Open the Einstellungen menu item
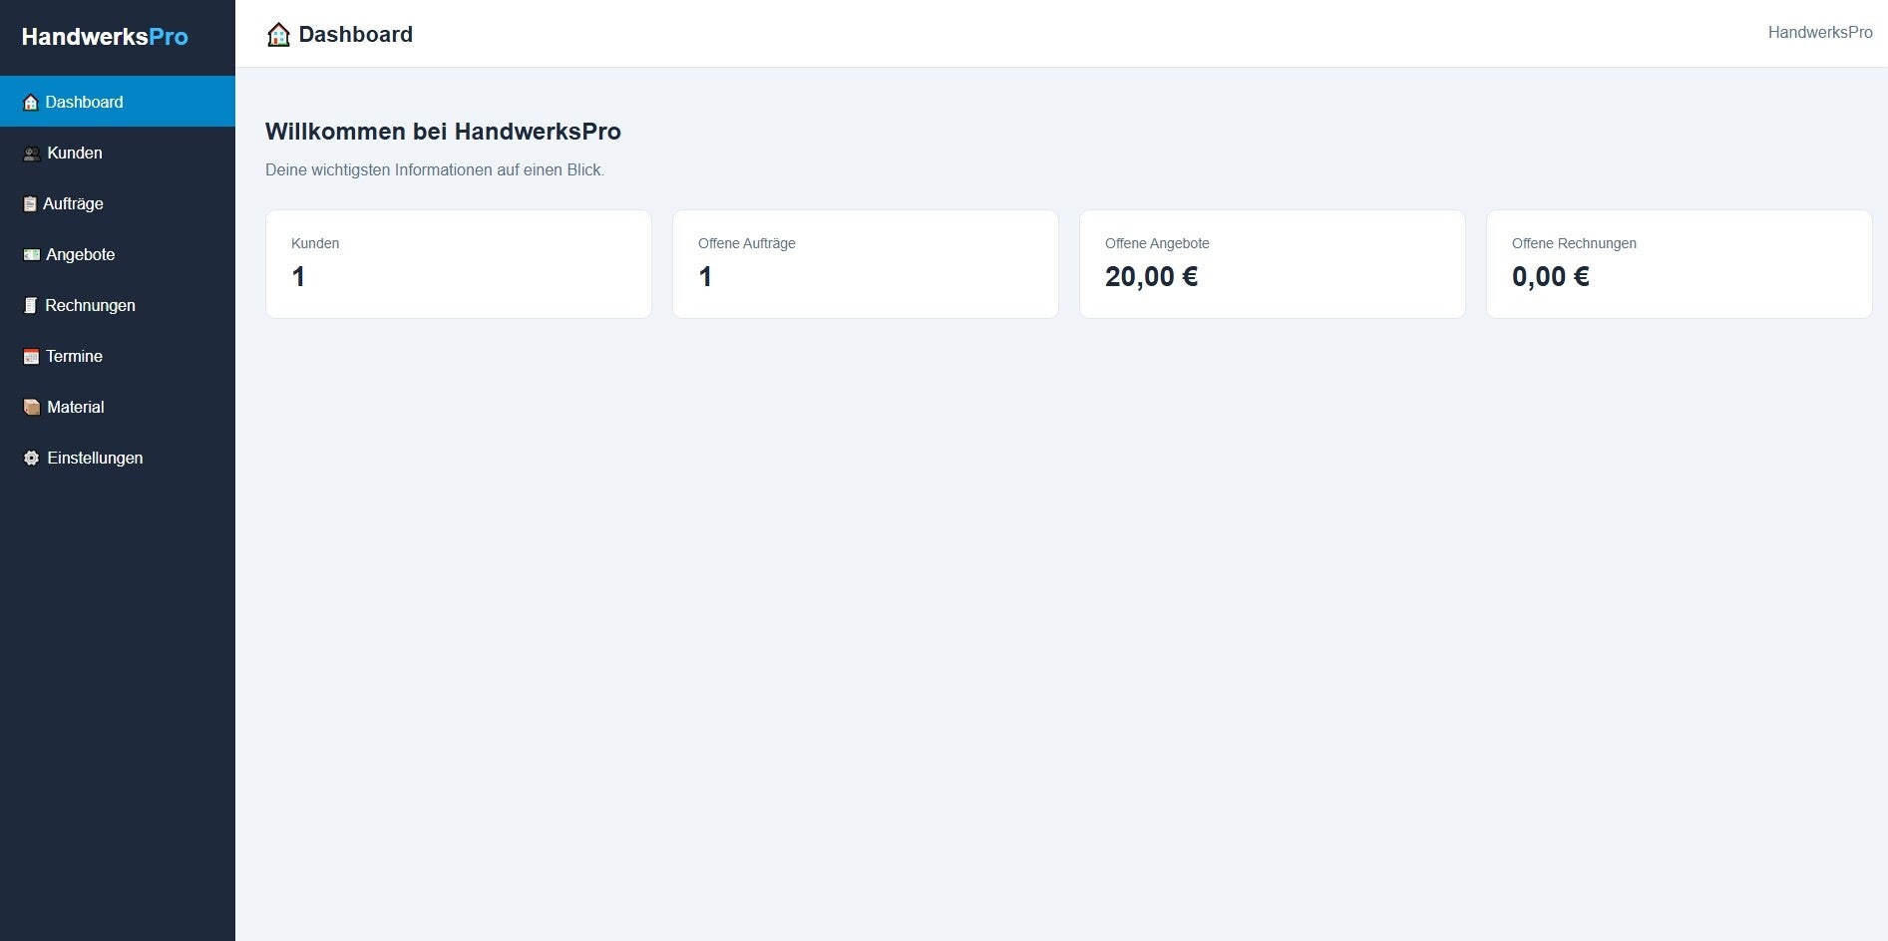Viewport: 1888px width, 941px height. (118, 458)
